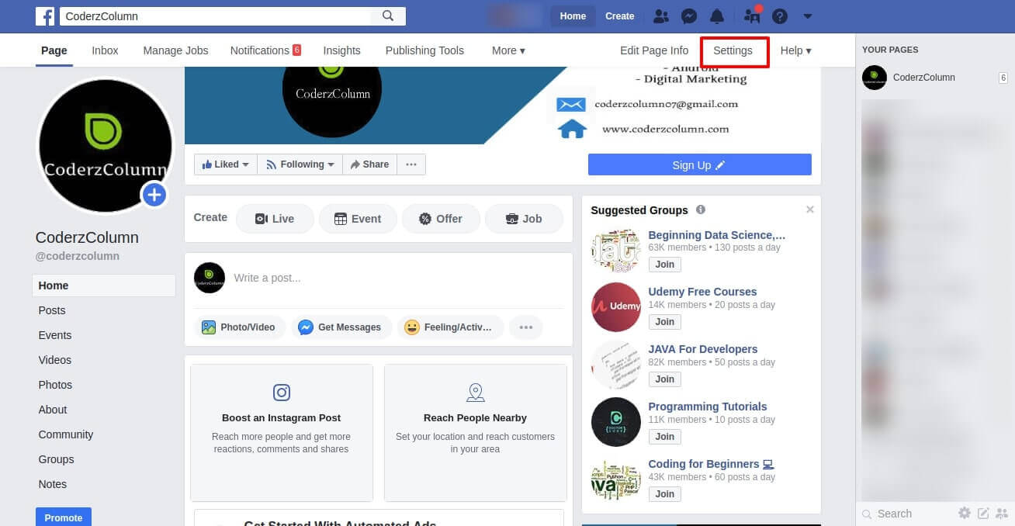
Task: Click the email envelope icon on cover
Action: click(x=571, y=104)
